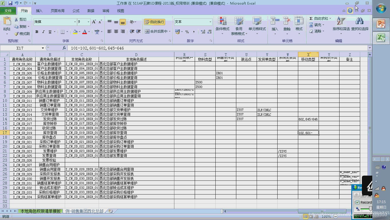Apply percent style
Image resolution: width=390 pixels, height=220 pixels.
[x=187, y=32]
